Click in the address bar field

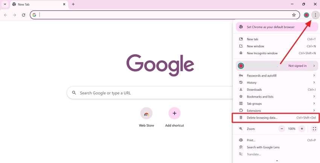pos(165,15)
